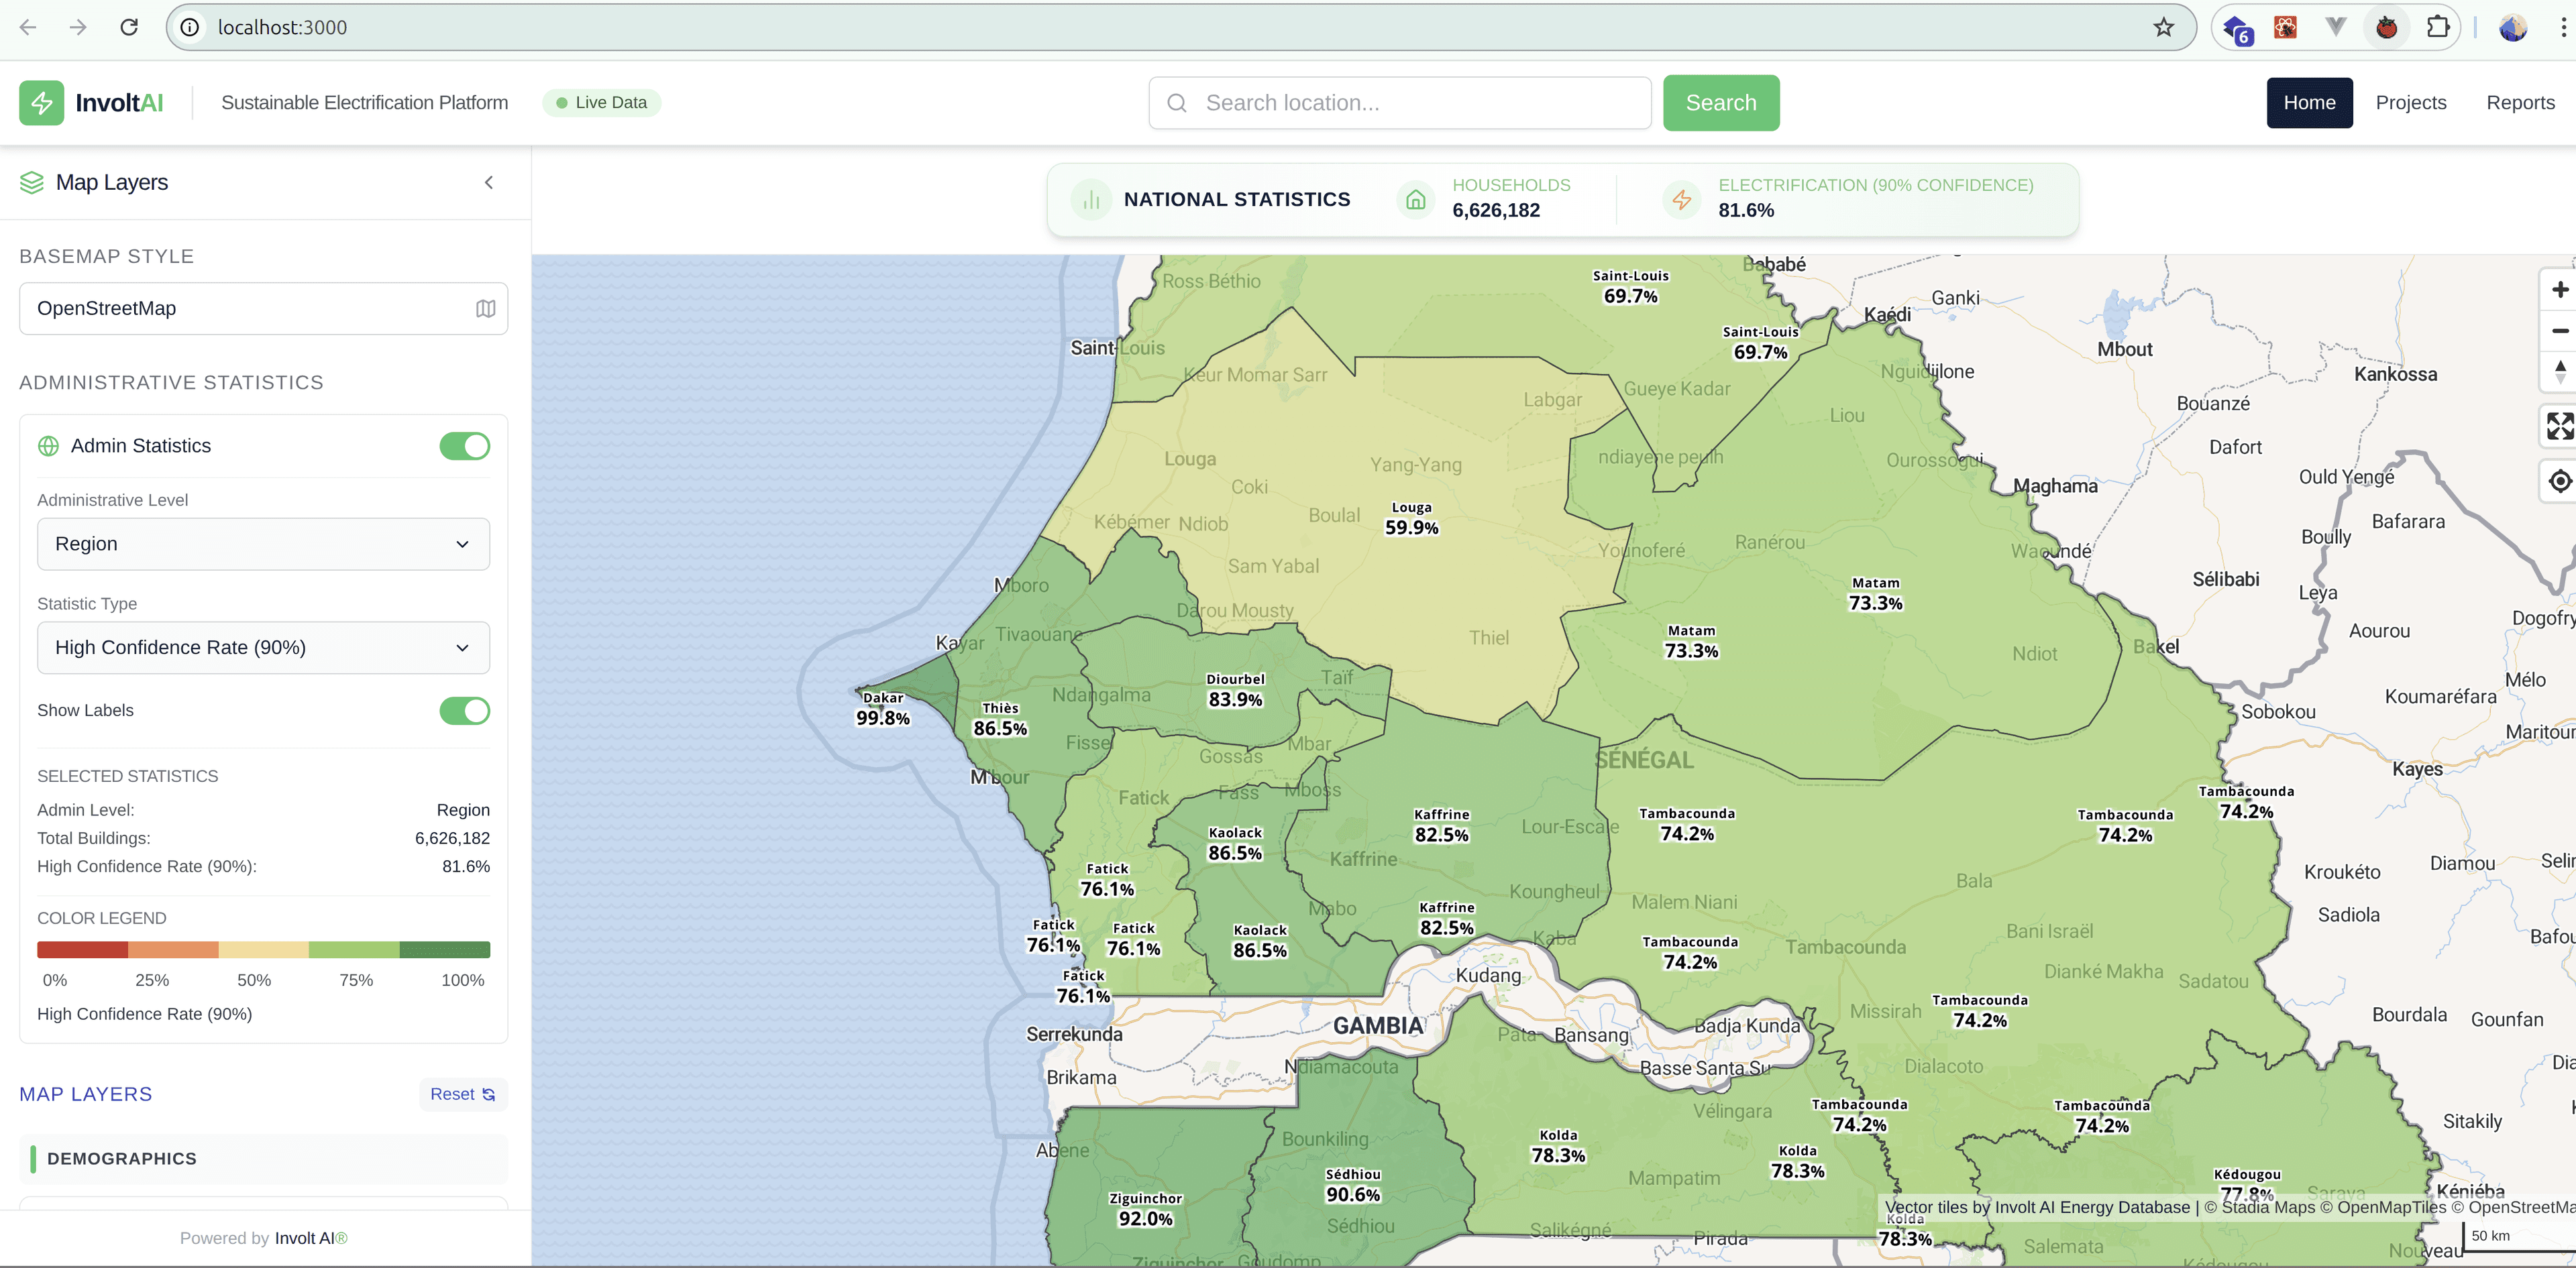Click the Admin Statistics globe icon
Screen dimensions: 2576x1268
(x=48, y=446)
